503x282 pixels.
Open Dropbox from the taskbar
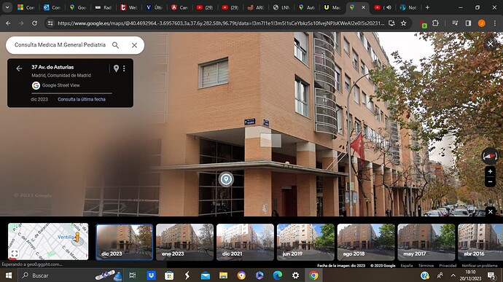(151, 275)
